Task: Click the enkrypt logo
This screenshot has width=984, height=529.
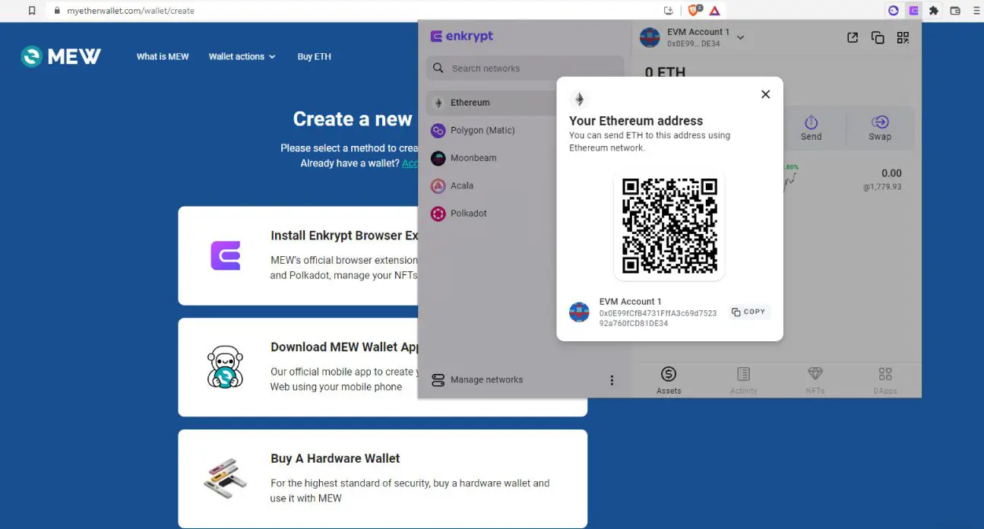Action: (462, 36)
